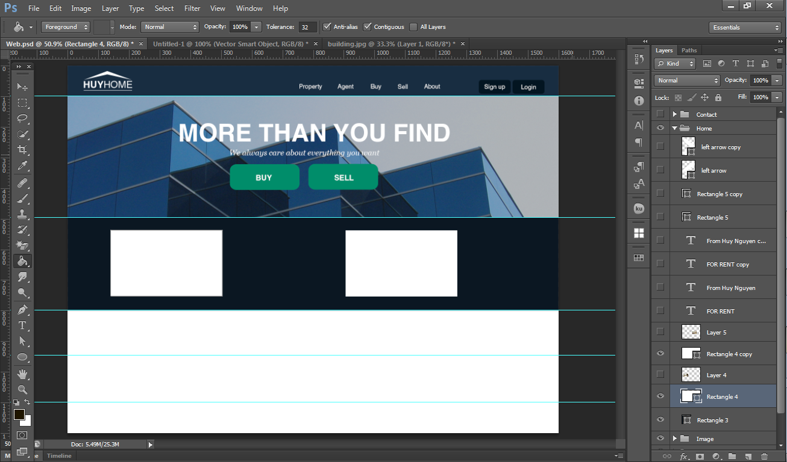Select the Hand tool
The height and width of the screenshot is (462, 787).
click(22, 374)
